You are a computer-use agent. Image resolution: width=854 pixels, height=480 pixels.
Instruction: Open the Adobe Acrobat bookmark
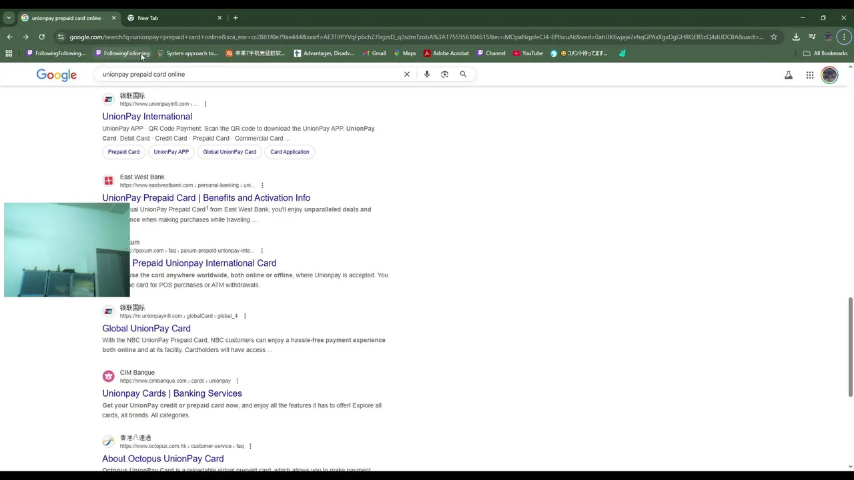446,53
